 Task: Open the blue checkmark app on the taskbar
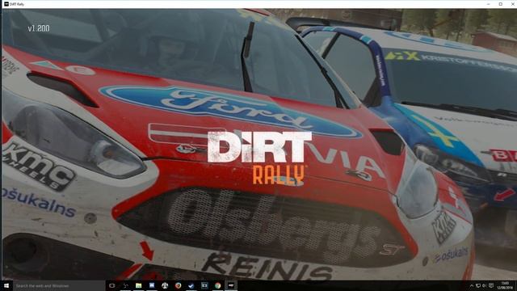click(x=191, y=285)
